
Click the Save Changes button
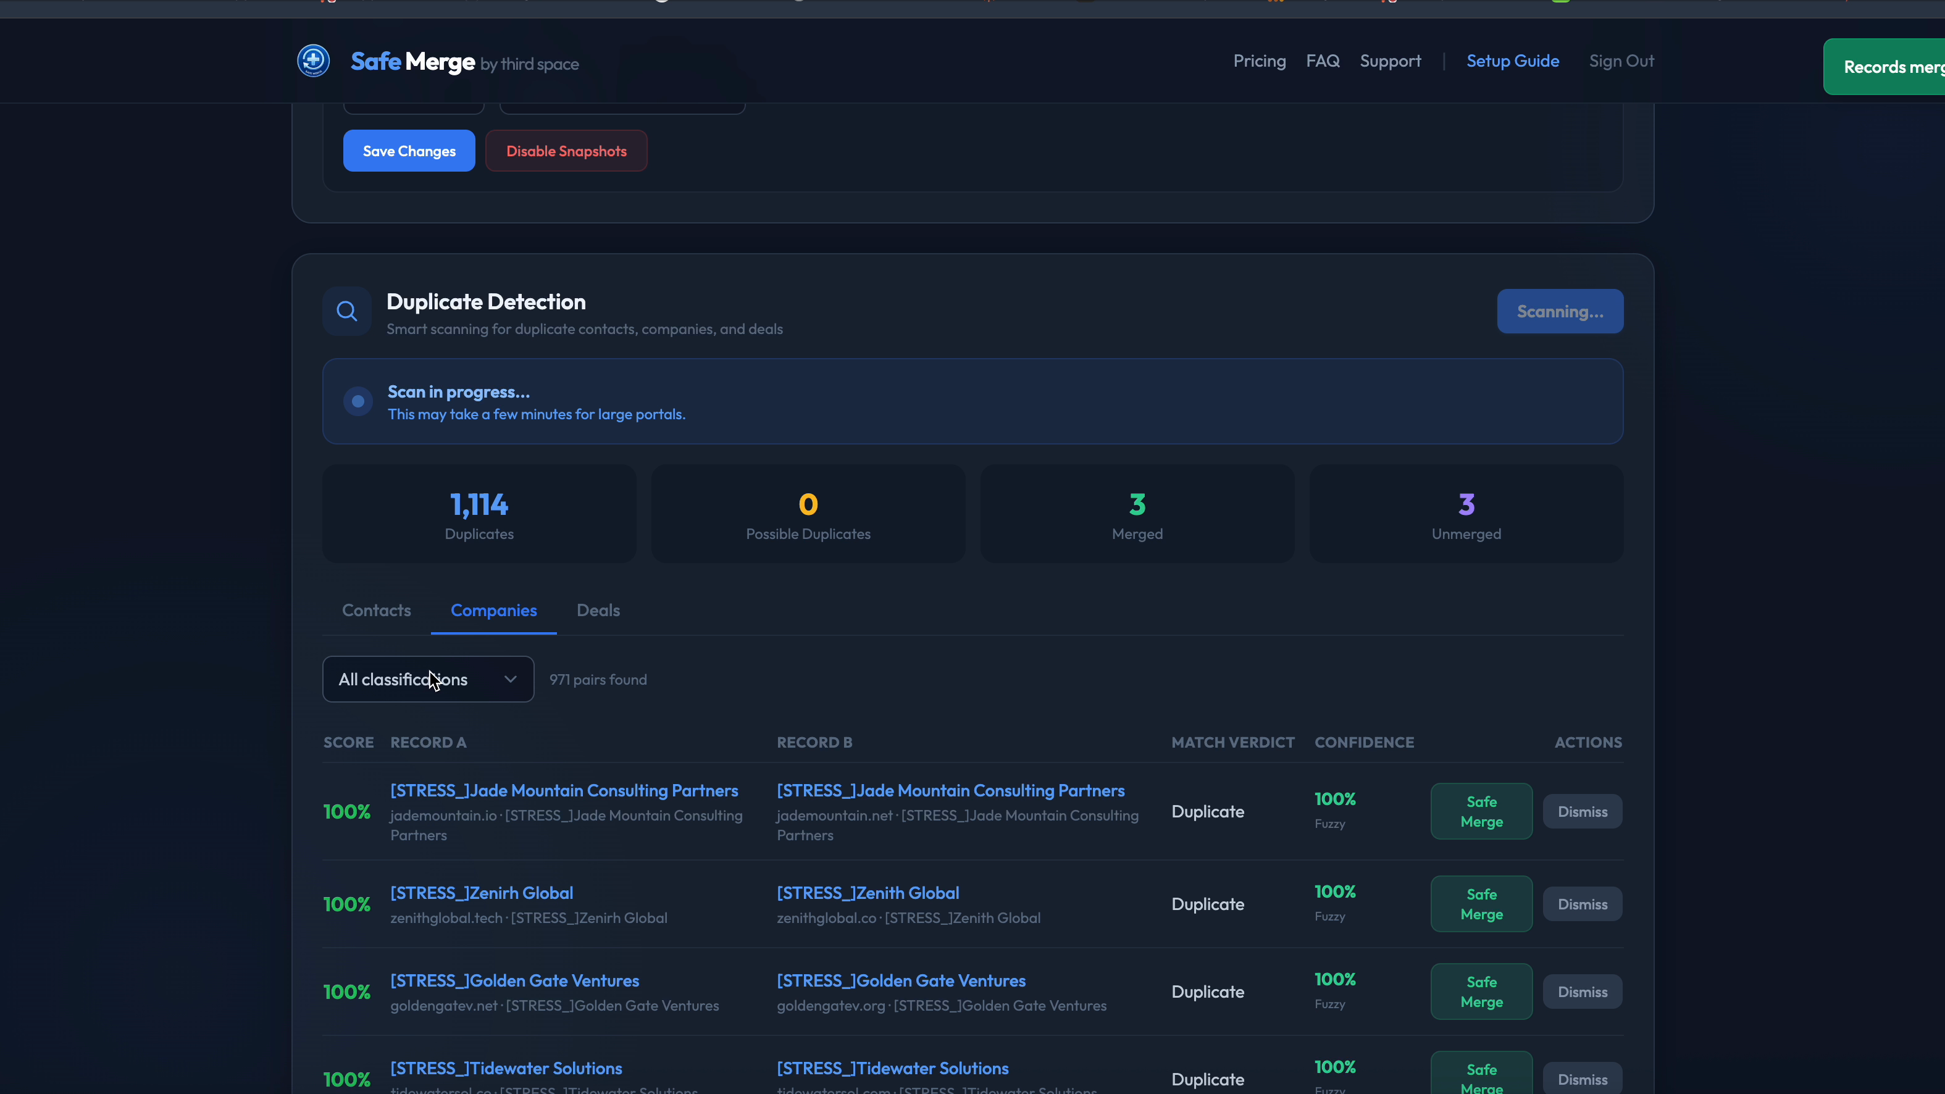point(409,150)
